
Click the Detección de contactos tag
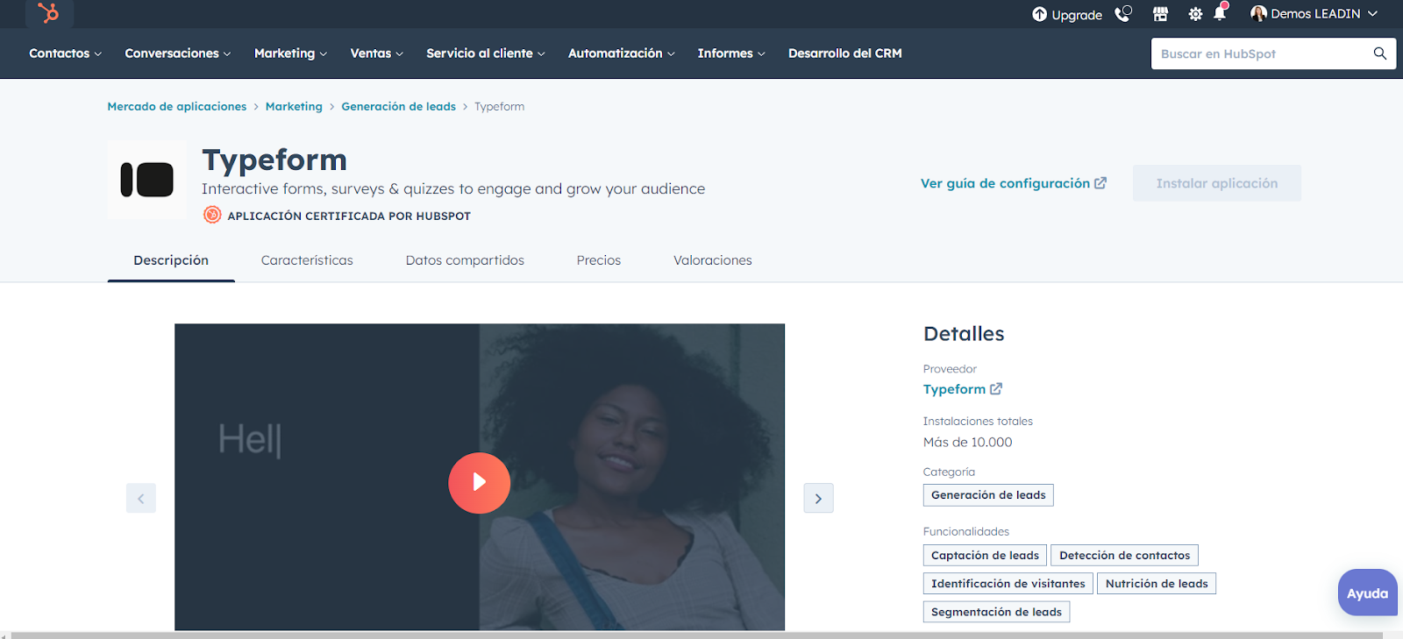(x=1124, y=556)
